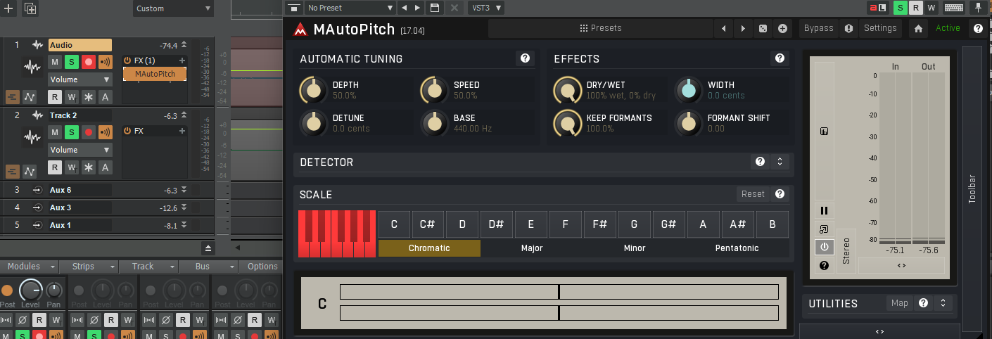Open the Strips menu

[x=89, y=267]
